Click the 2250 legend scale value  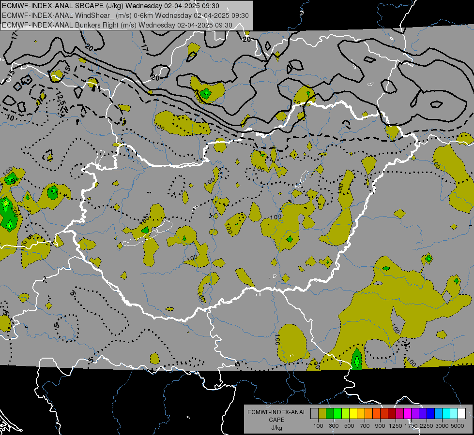coord(426,426)
